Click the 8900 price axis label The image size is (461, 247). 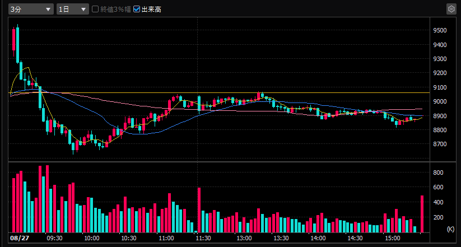pos(440,116)
